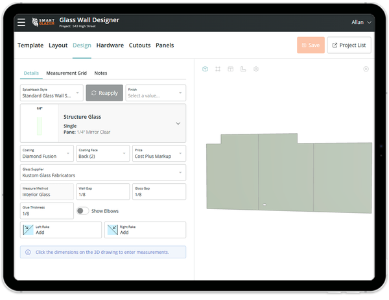Click the Smart Glazier owl logo
The image size is (389, 300).
tap(43, 22)
